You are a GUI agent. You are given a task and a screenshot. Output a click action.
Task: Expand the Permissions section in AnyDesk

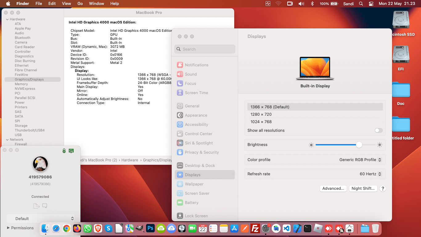click(20, 228)
